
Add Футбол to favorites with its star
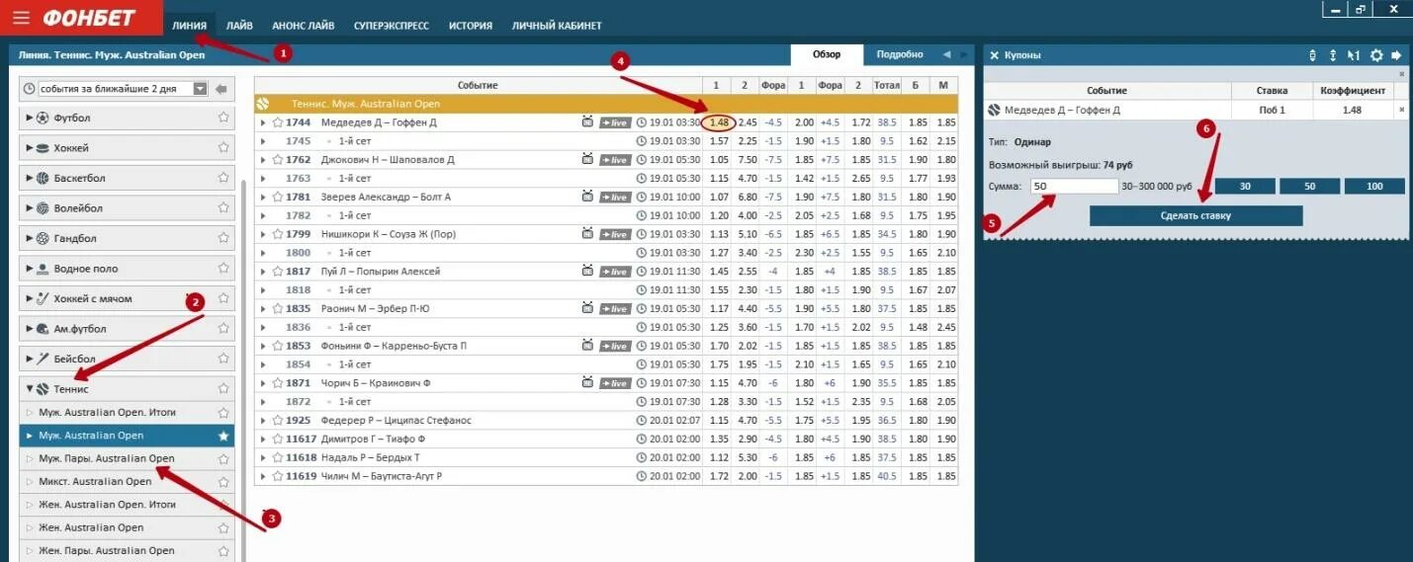(223, 118)
